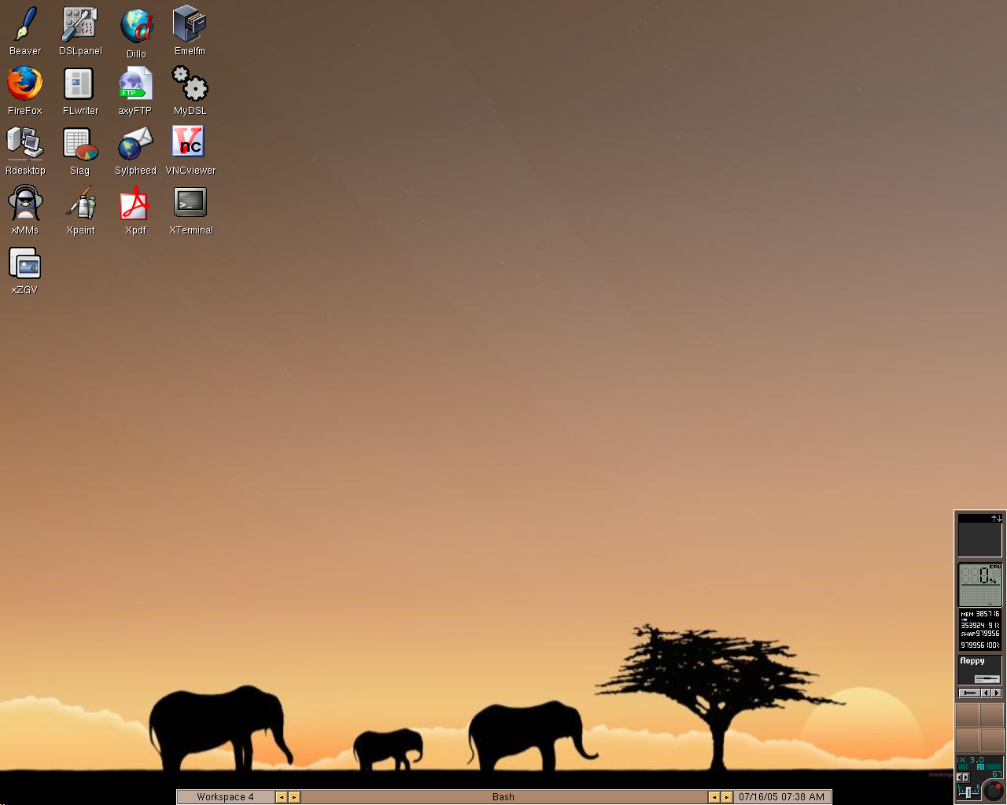Click the right arrow beside the clock
This screenshot has height=805, width=1007.
click(727, 797)
